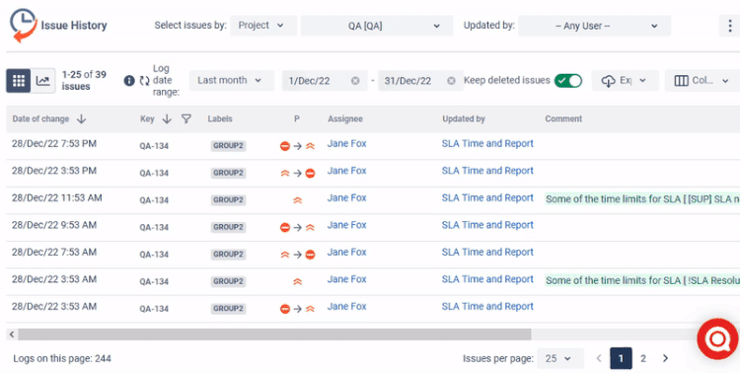Viewport: 740px width, 373px height.
Task: Open issues per page 25 dropdown
Action: (x=560, y=358)
